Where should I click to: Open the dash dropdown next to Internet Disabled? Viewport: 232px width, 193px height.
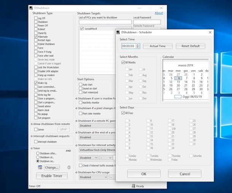[106, 158]
